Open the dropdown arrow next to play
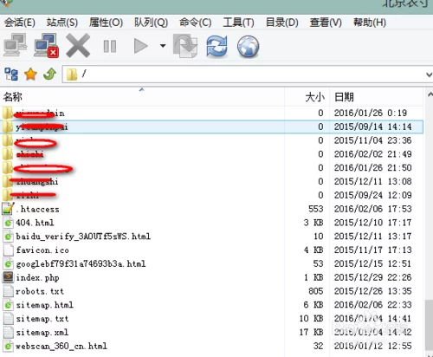Image resolution: width=433 pixels, height=357 pixels. (x=163, y=46)
